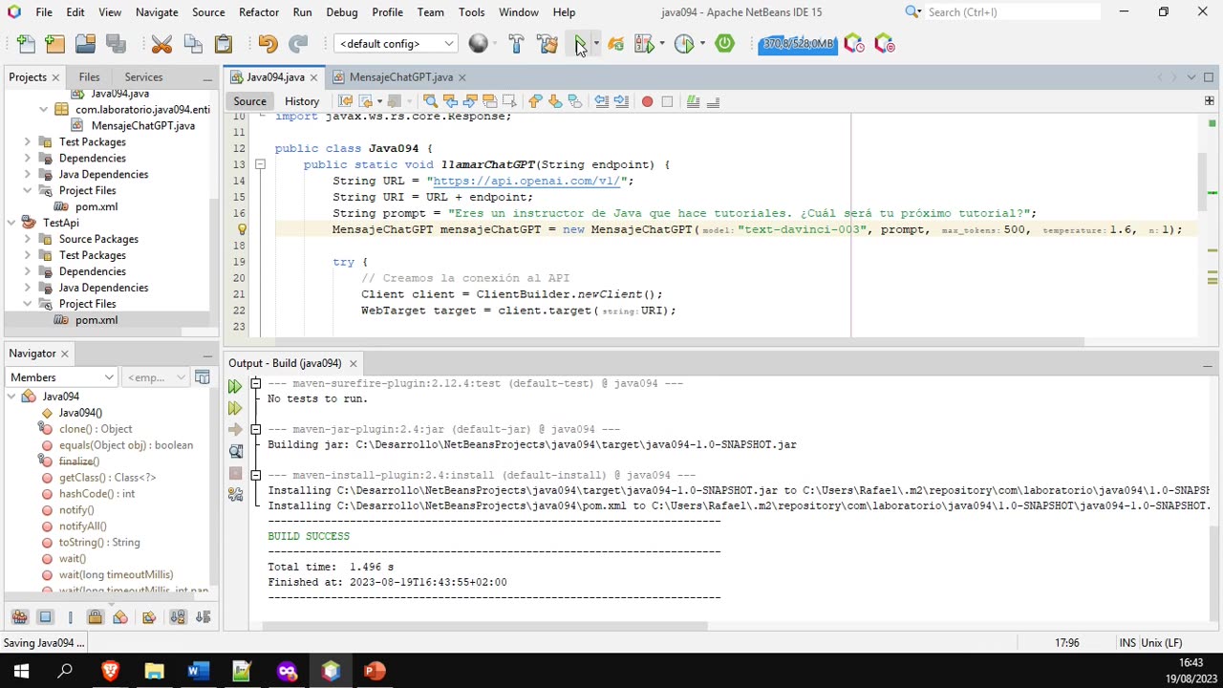
Task: Open the File menu
Action: click(44, 12)
